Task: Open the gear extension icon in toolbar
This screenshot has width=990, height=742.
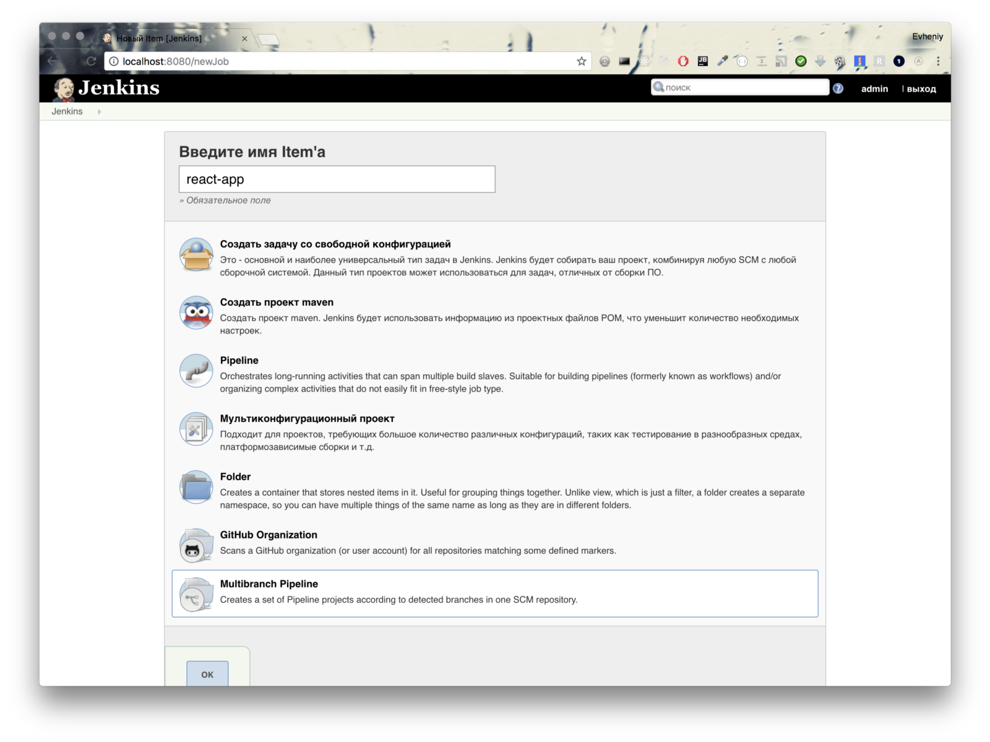Action: tap(605, 61)
